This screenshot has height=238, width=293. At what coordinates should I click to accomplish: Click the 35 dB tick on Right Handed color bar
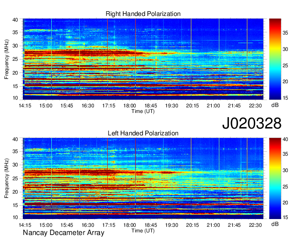coord(285,33)
